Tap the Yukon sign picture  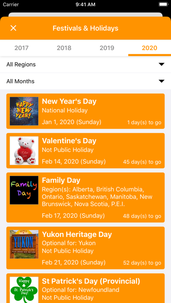click(x=24, y=244)
